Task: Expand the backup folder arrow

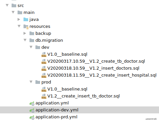Action: (25, 33)
